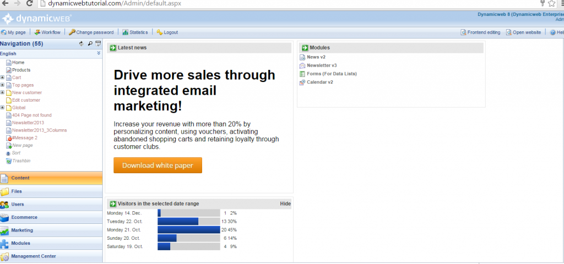The image size is (564, 264).
Task: Click the Newsletter v3 envelope icon
Action: point(302,65)
